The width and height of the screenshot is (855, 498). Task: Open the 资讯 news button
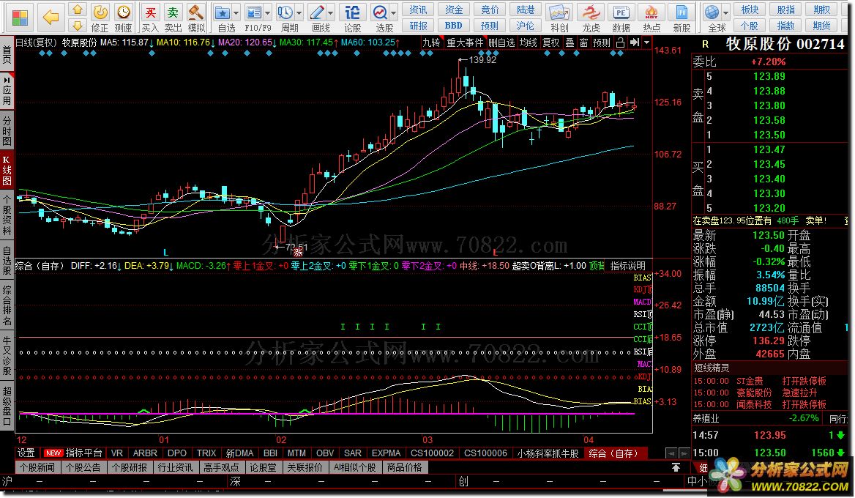click(x=418, y=10)
